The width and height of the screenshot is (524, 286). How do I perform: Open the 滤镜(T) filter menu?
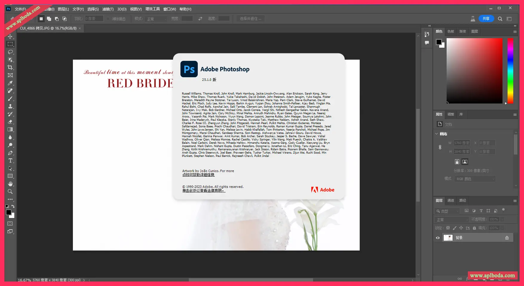tap(108, 9)
